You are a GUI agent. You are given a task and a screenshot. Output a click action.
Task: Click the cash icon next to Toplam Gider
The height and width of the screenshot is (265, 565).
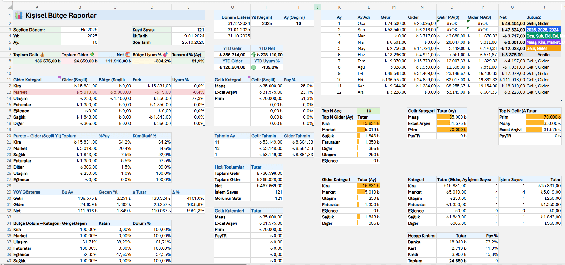93,55
